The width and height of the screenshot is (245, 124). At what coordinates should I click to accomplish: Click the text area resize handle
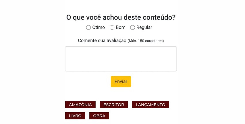point(175,70)
